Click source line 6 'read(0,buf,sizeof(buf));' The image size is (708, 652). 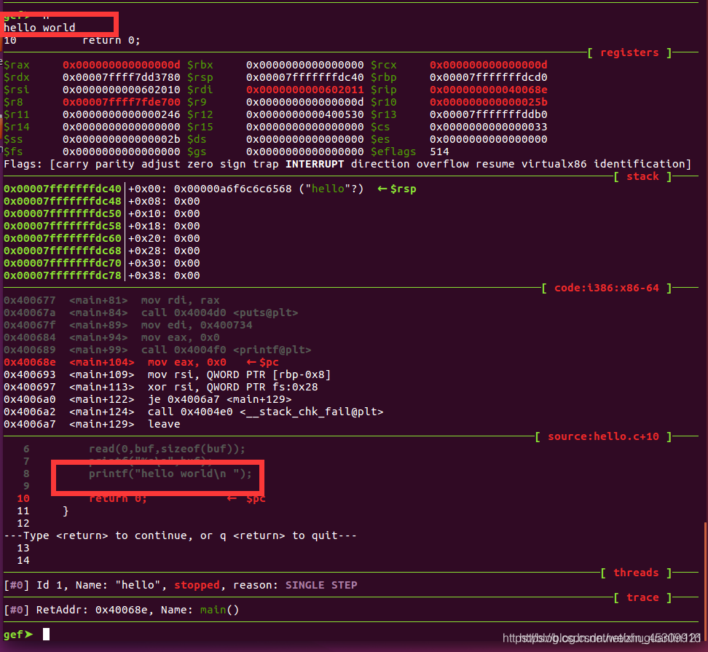pyautogui.click(x=167, y=449)
